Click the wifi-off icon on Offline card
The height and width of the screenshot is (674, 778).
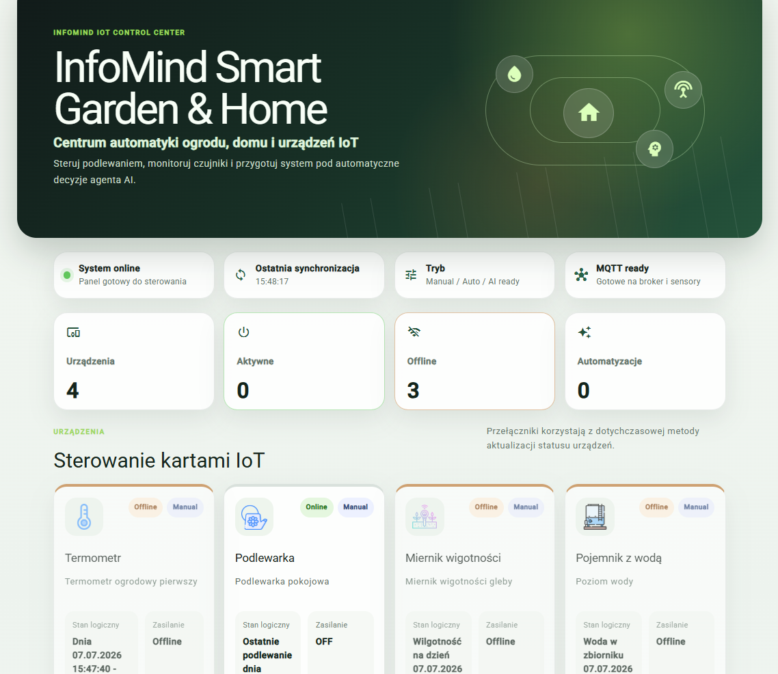pos(414,332)
